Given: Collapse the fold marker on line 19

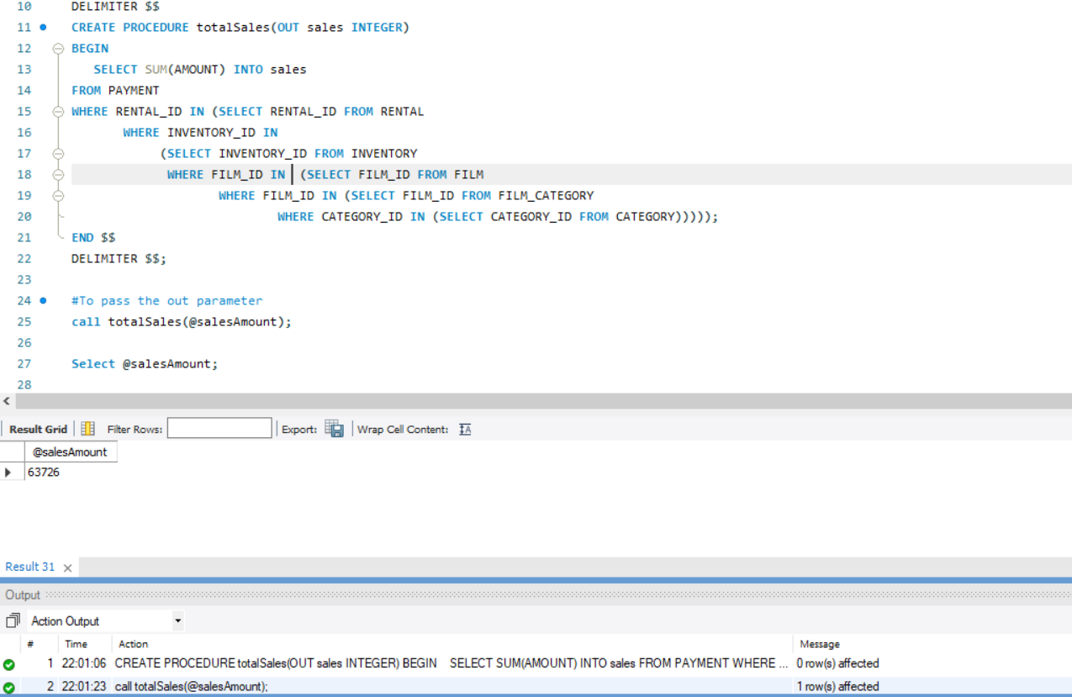Looking at the screenshot, I should 58,196.
